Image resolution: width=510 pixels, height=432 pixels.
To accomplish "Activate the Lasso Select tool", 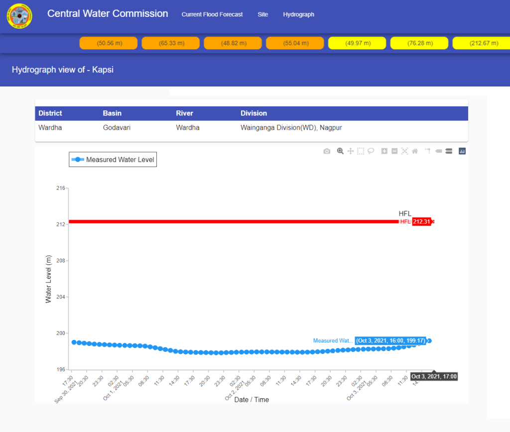I will [x=371, y=151].
